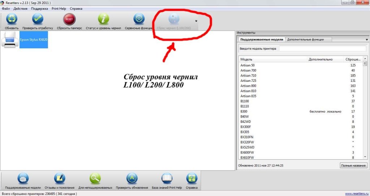Viewport: 370px width, 196px height.
Task: Select the B40W row
Action: tap(301, 116)
